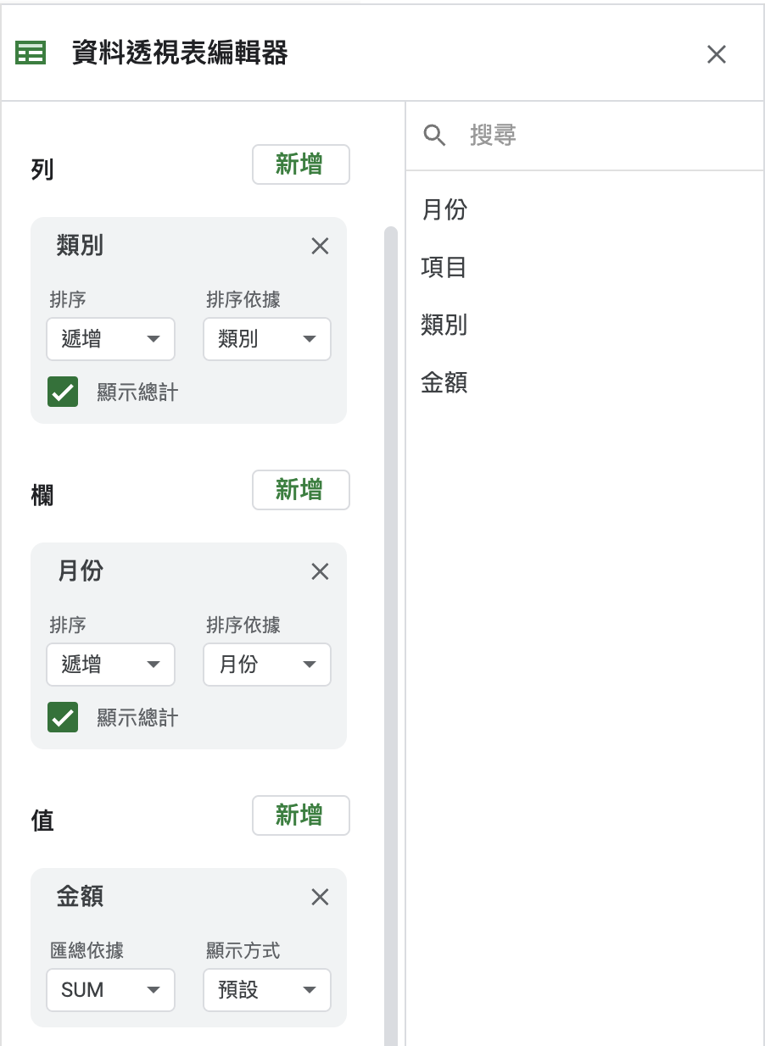Viewport: 765px width, 1046px height.
Task: Remove the 月份 column field with its X icon
Action: 320,571
